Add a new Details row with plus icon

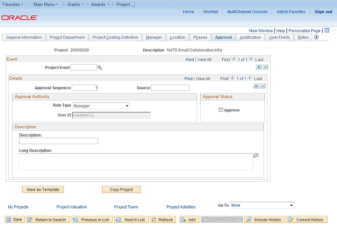[x=256, y=86]
